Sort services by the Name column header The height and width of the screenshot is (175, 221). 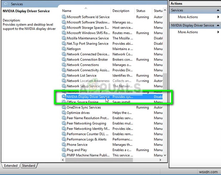86,11
